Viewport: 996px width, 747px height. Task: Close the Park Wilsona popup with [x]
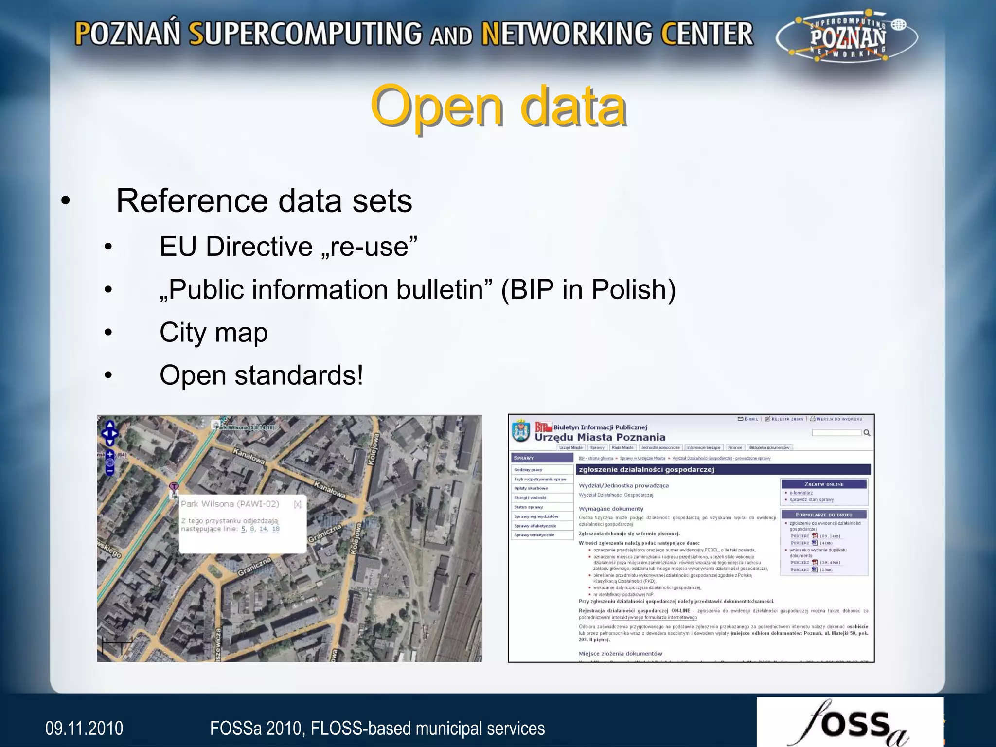[x=298, y=504]
